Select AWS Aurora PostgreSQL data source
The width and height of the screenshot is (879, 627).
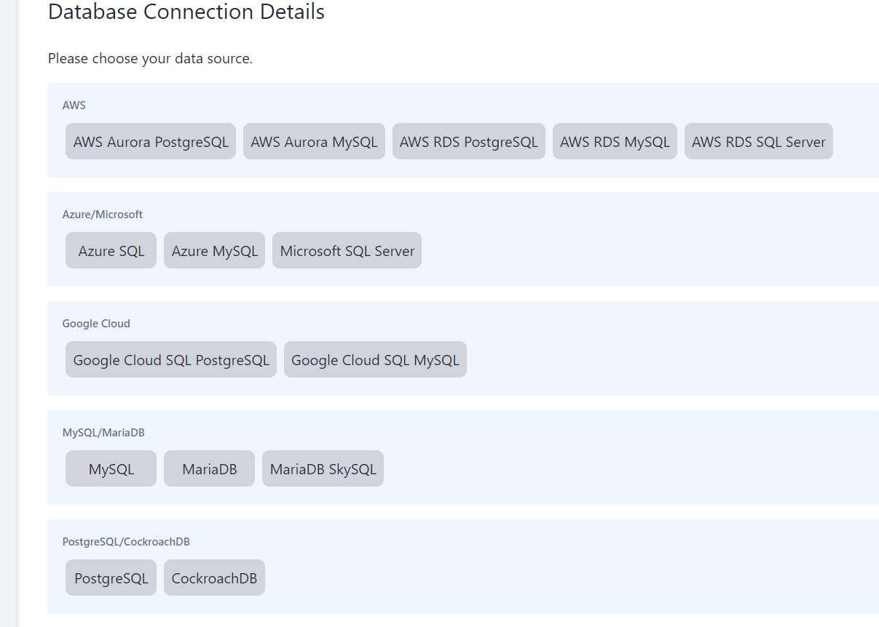click(x=151, y=141)
